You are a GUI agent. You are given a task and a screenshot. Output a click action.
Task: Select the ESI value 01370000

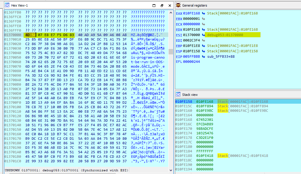click(x=192, y=35)
